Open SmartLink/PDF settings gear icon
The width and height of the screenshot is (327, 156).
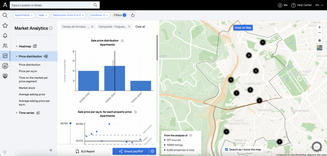coord(153,151)
